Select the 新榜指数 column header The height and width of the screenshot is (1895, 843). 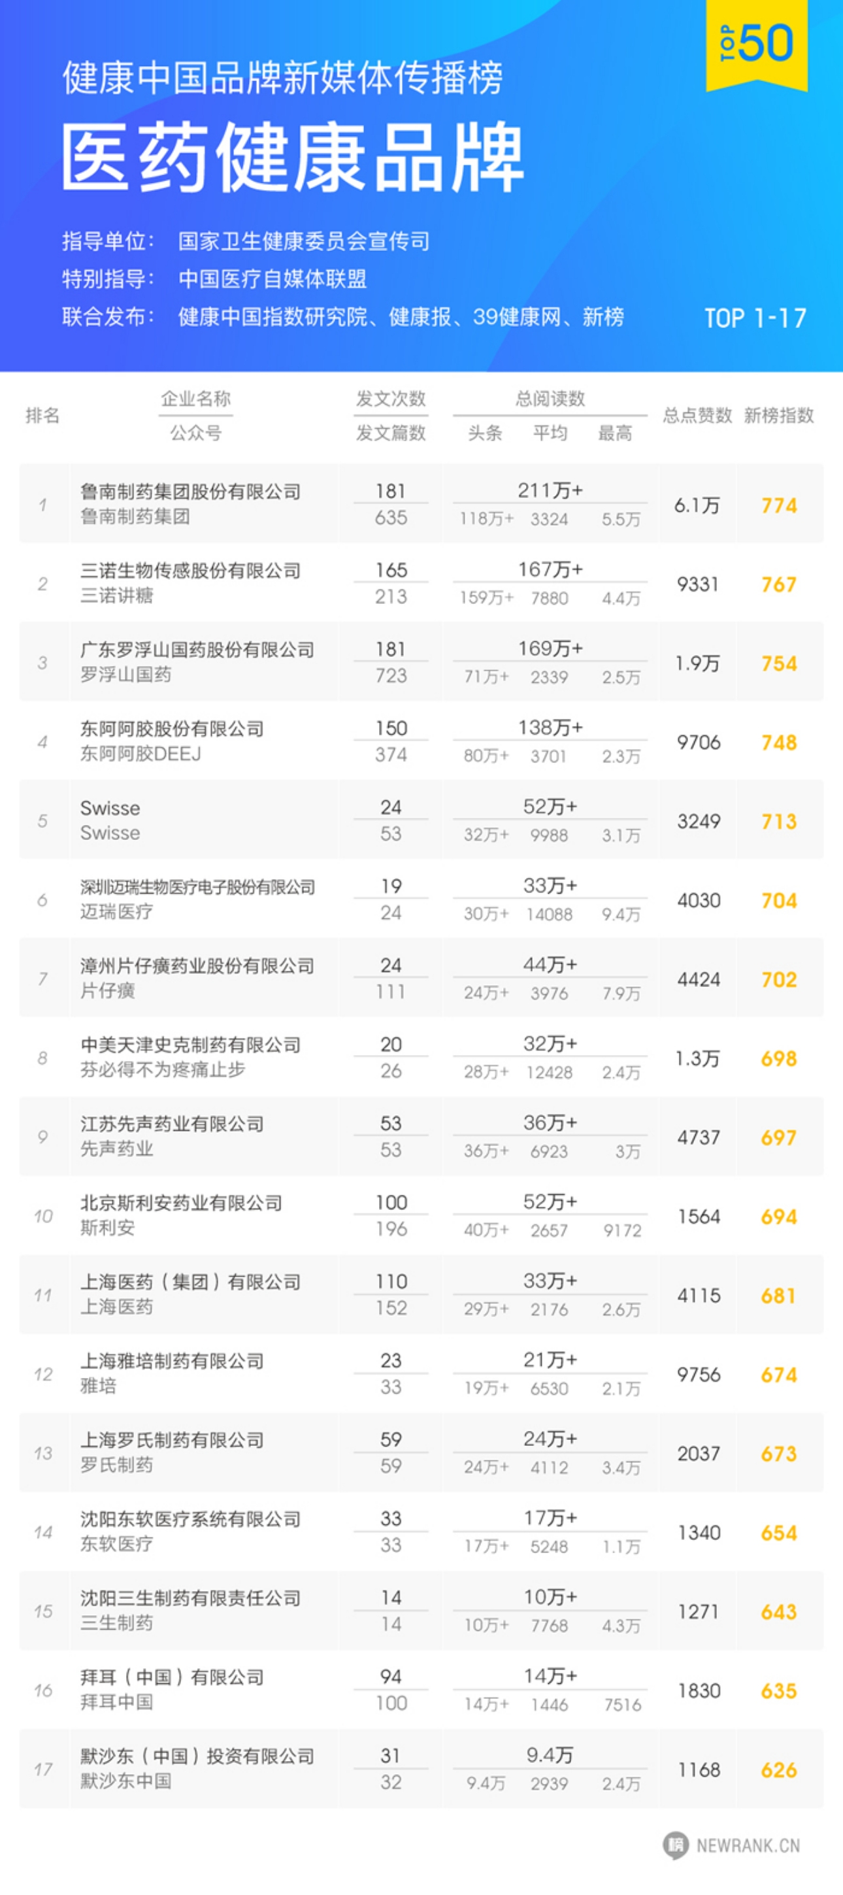[x=778, y=416]
